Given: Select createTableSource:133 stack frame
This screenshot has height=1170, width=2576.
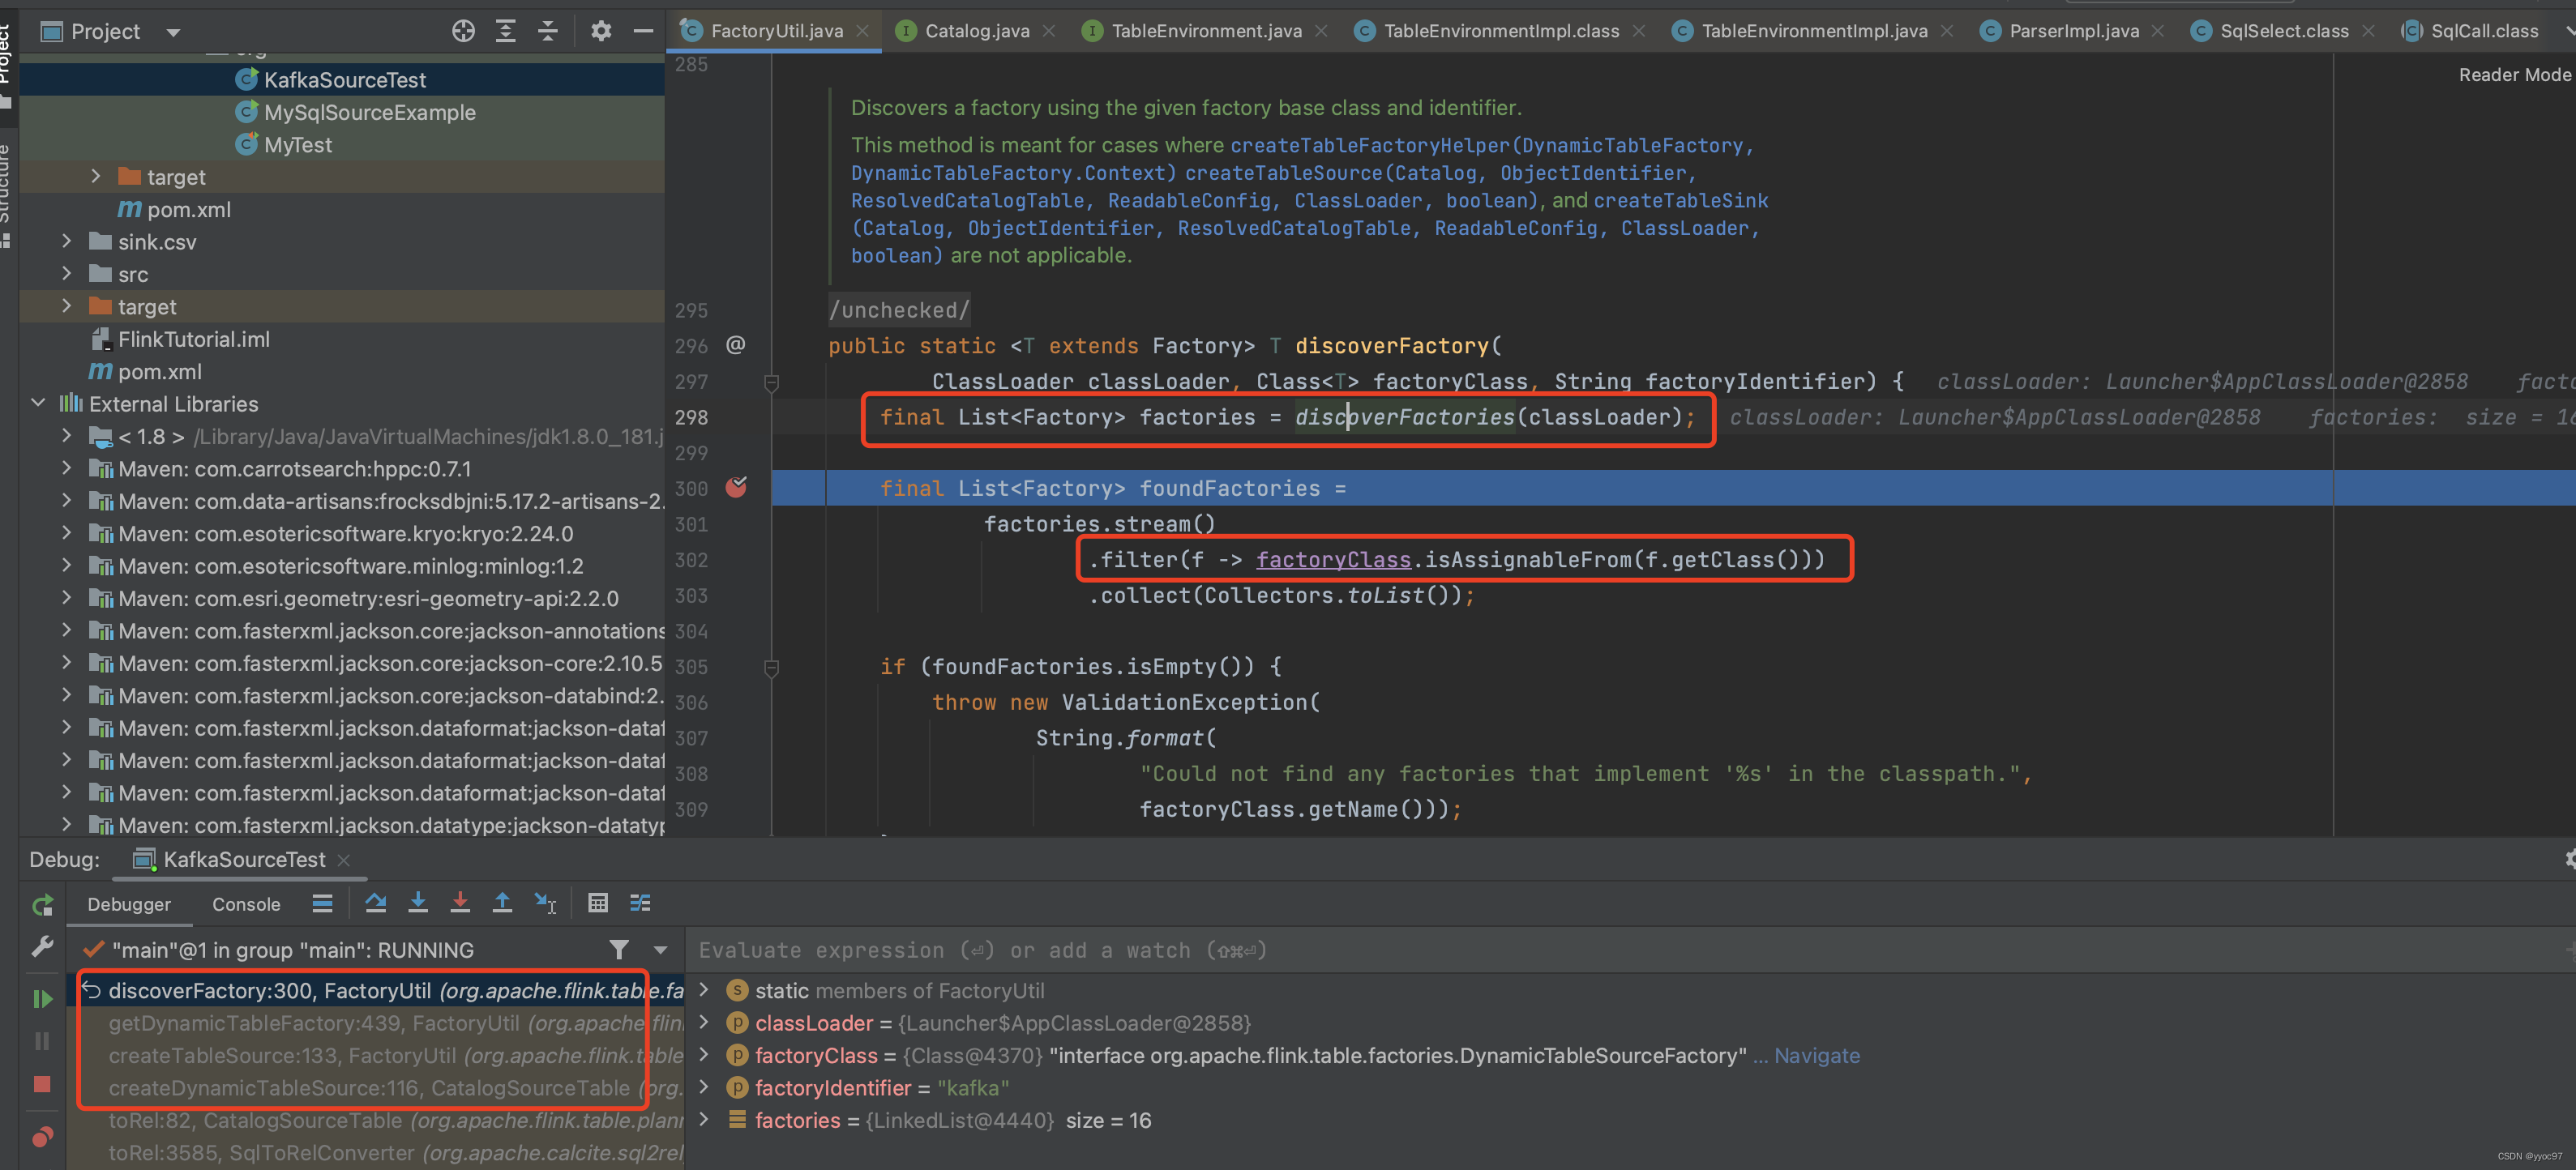Looking at the screenshot, I should [376, 1056].
